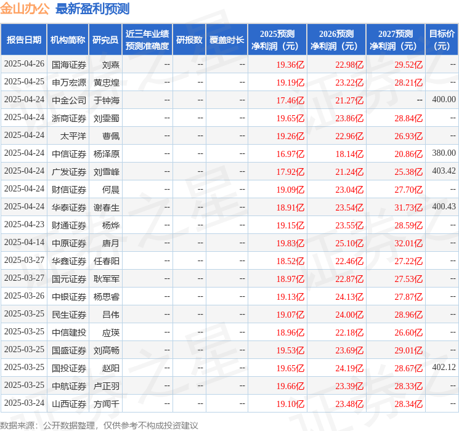
Task: Click the 29.01亿 forecast value
Action: [x=408, y=350]
